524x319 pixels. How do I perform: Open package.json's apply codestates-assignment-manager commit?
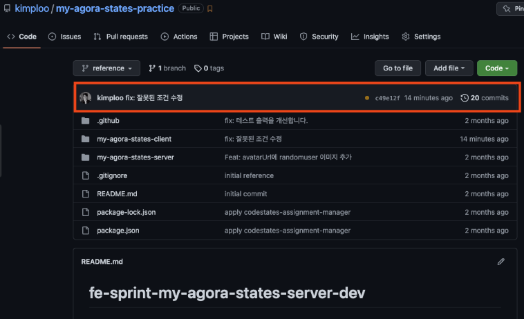click(288, 231)
